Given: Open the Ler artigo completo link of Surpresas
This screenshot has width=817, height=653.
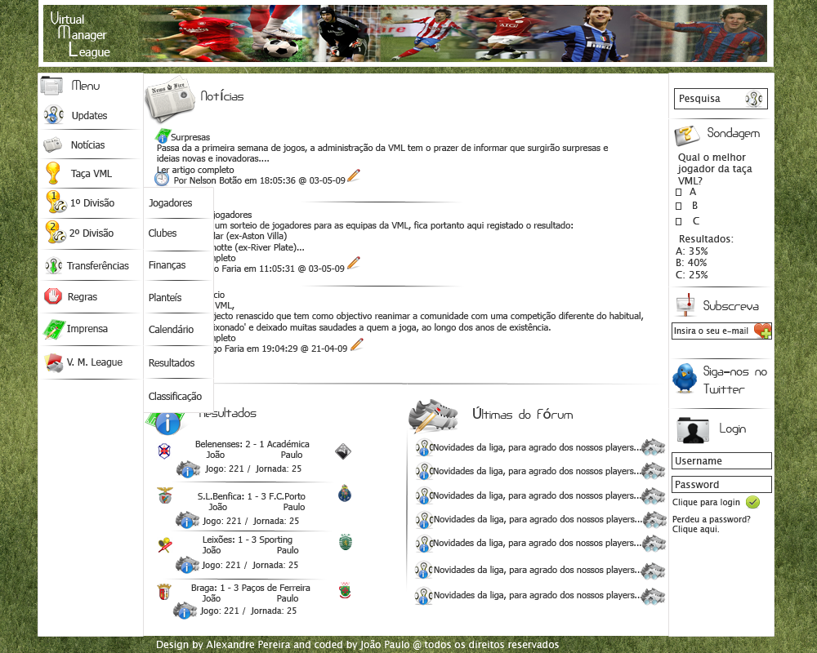Looking at the screenshot, I should (x=195, y=170).
